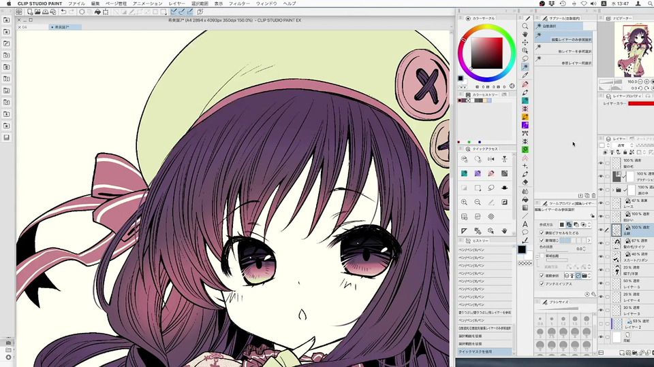This screenshot has height=367, width=654.
Task: Open the レイヤー menu in menu bar
Action: [176, 3]
